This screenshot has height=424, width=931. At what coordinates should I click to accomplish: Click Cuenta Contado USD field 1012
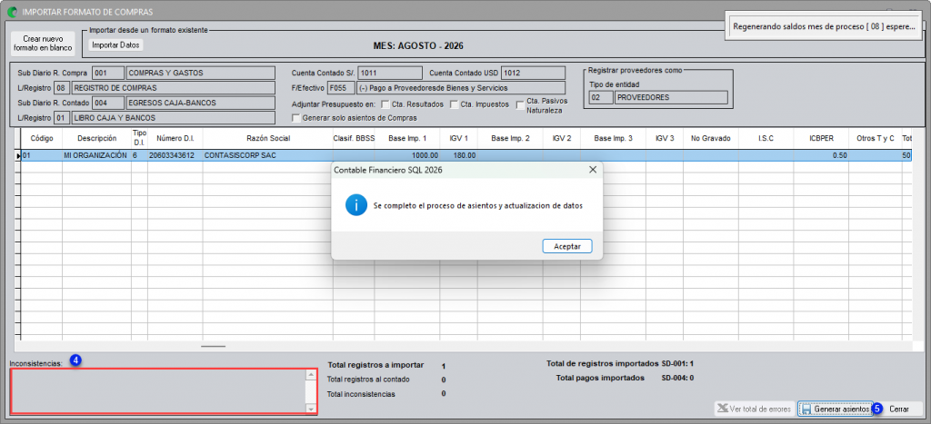coord(533,73)
